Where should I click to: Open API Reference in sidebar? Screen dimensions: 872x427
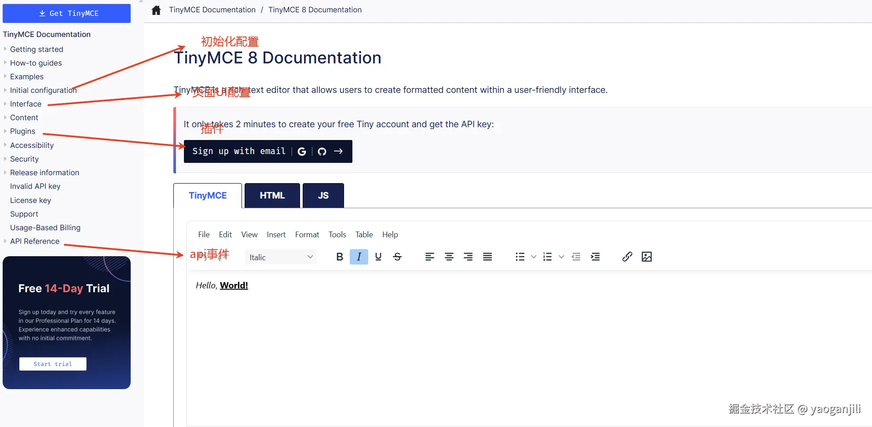click(35, 241)
